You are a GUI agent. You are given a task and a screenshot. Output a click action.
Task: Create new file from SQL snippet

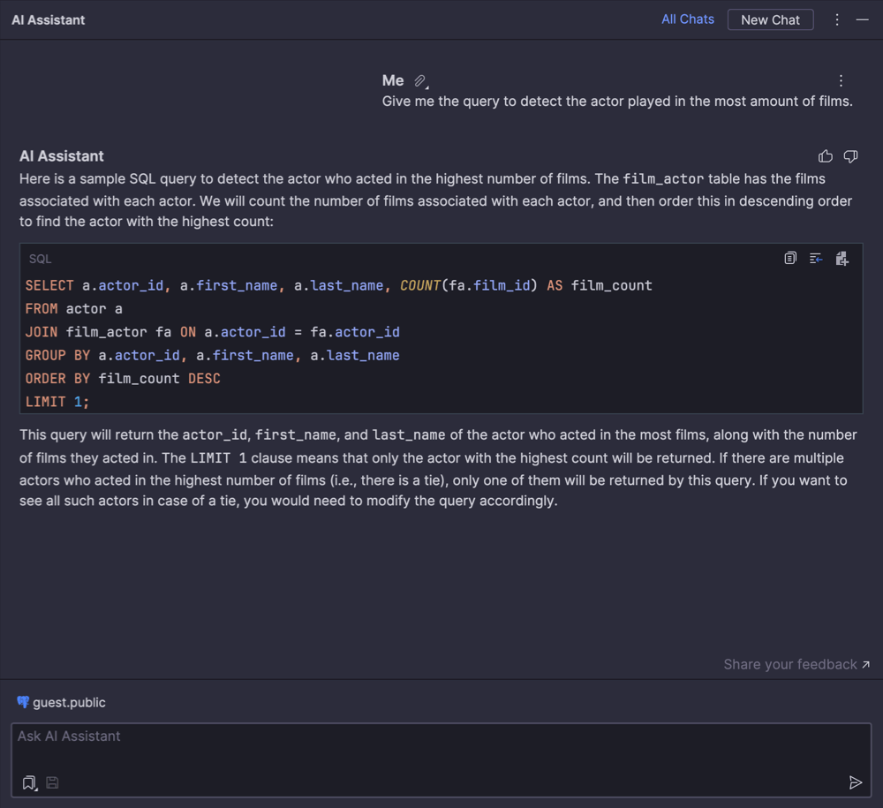coord(841,259)
